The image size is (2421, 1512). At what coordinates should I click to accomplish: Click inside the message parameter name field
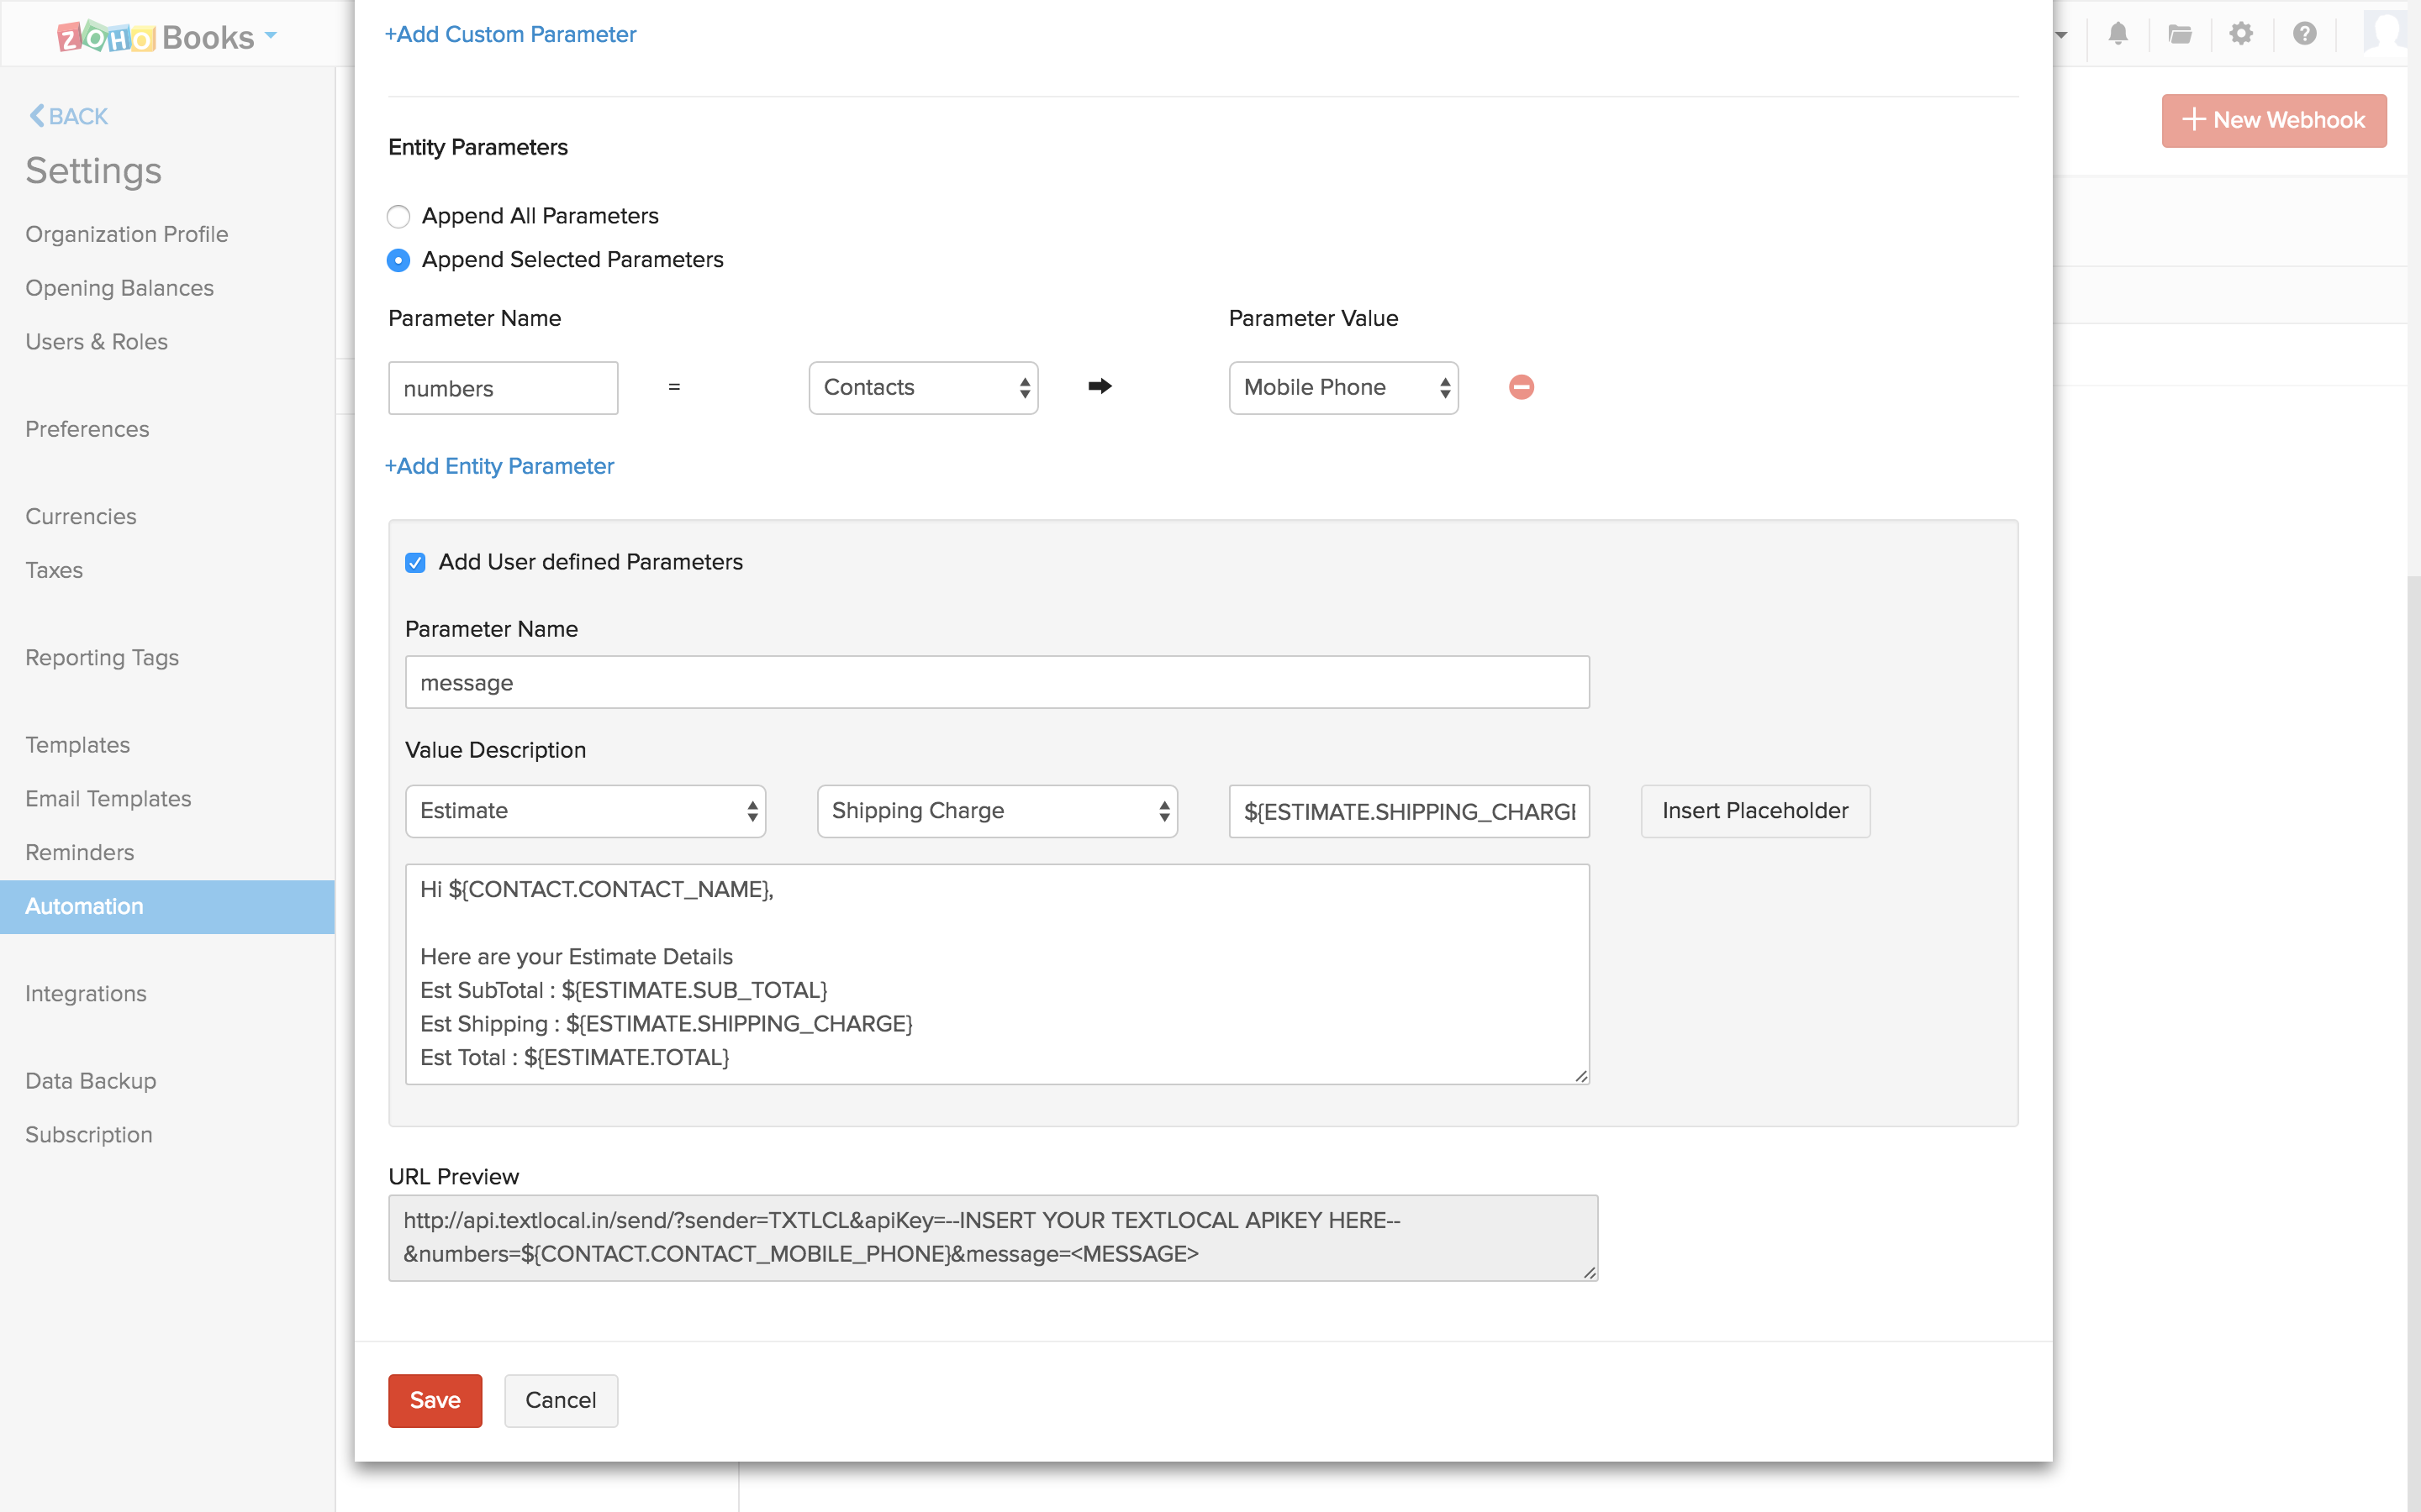click(x=995, y=682)
